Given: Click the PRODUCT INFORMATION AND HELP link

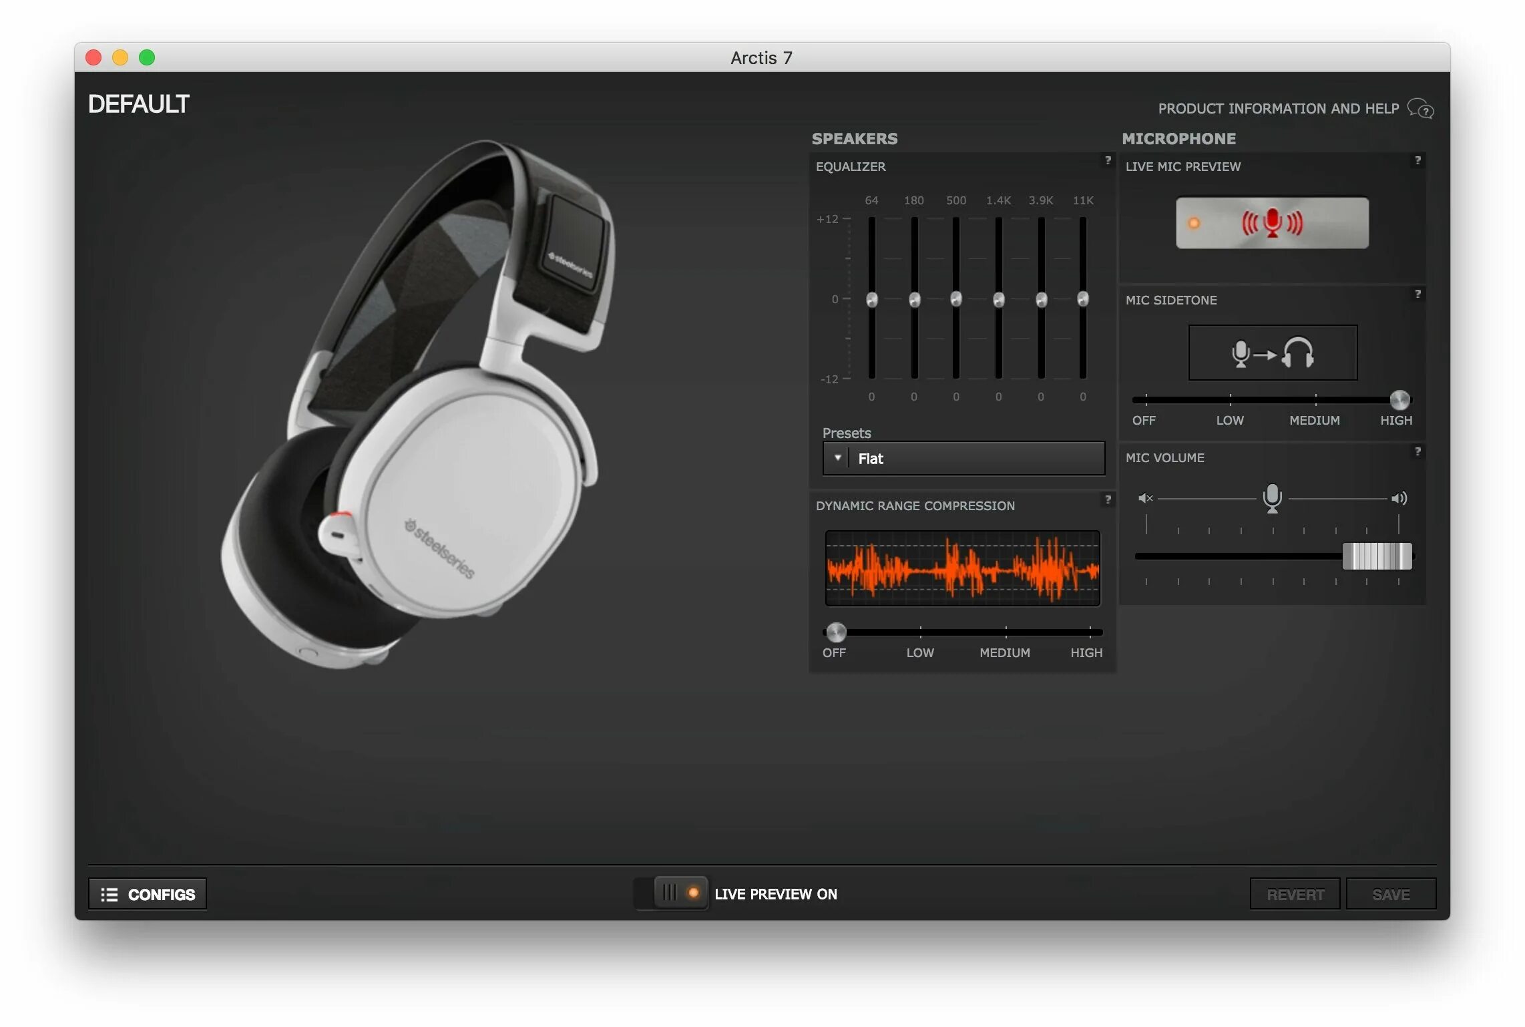Looking at the screenshot, I should pos(1278,109).
